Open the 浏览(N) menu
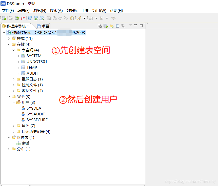The image size is (218, 186). click(x=39, y=11)
